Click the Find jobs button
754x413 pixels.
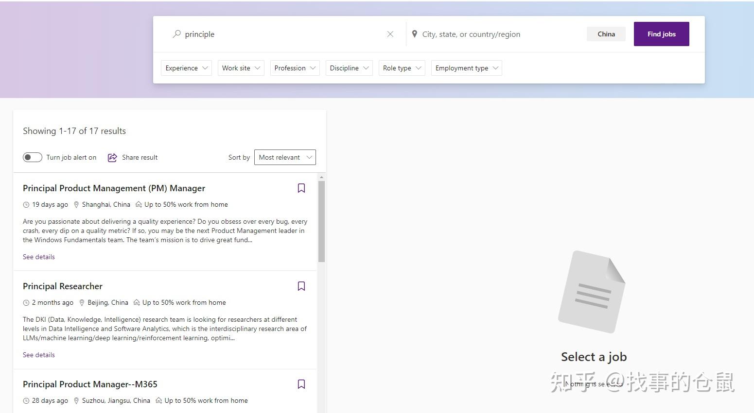click(662, 34)
